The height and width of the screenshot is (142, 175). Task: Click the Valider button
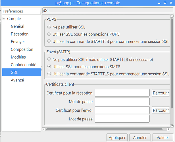point(163,137)
